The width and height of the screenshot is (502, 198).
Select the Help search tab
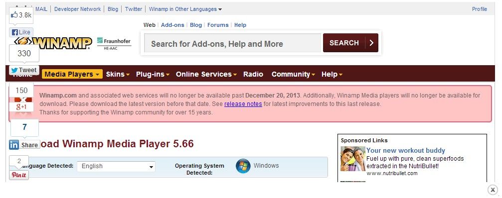[240, 25]
